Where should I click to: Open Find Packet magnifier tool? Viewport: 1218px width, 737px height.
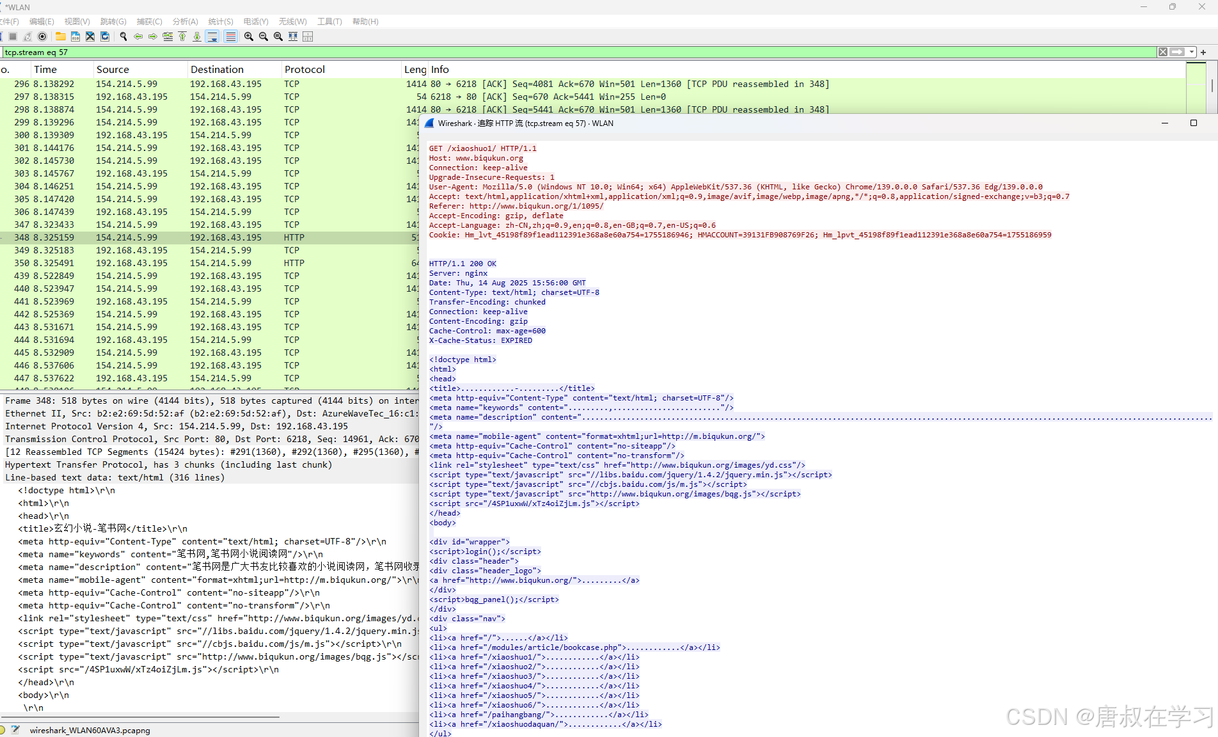point(123,36)
